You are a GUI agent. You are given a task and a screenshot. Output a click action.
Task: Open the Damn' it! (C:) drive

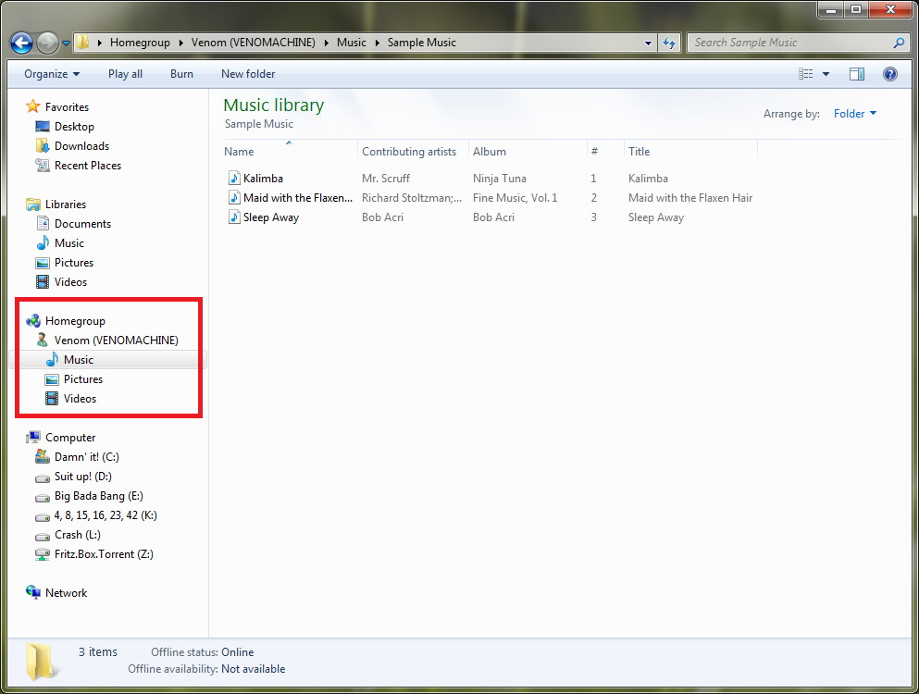pos(87,456)
